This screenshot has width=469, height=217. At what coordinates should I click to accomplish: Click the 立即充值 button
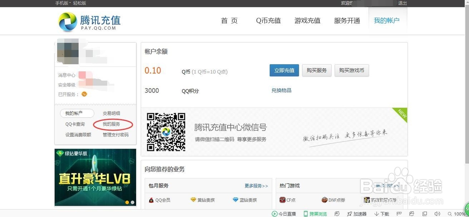pos(284,71)
